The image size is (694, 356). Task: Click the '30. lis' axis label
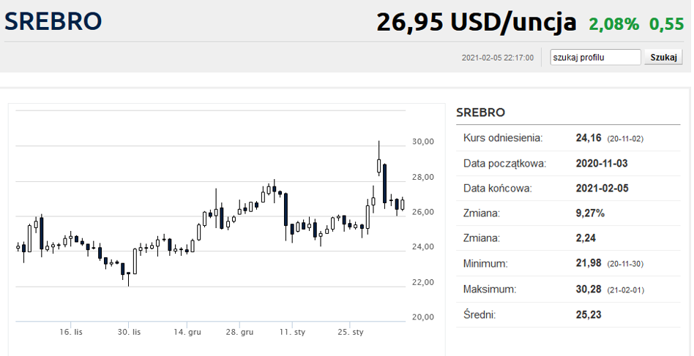click(x=129, y=332)
